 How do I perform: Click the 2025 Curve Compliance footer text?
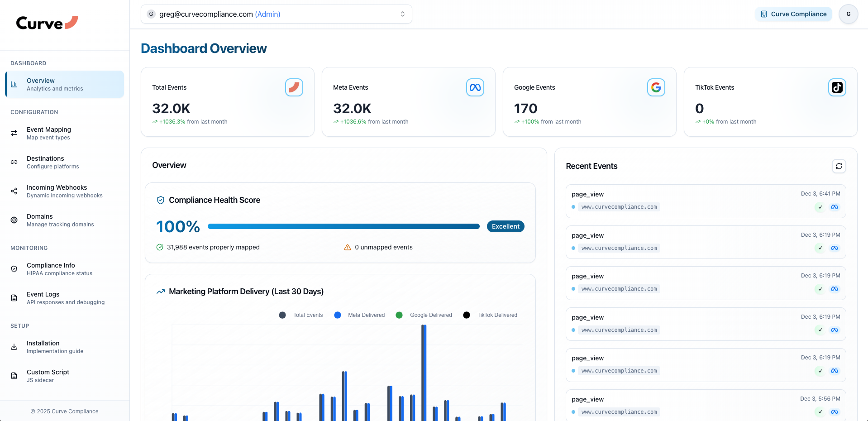[65, 411]
